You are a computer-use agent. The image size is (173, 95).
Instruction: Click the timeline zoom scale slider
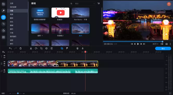pos(18,93)
